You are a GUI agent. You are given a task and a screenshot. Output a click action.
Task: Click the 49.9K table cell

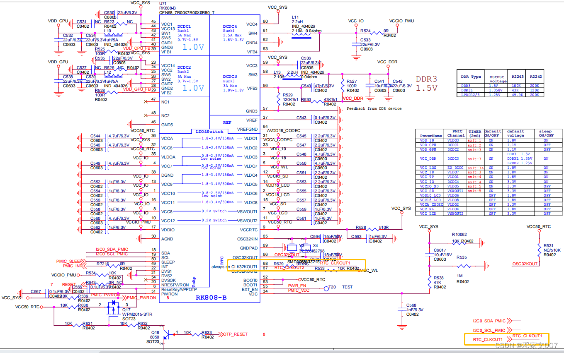pyautogui.click(x=518, y=95)
